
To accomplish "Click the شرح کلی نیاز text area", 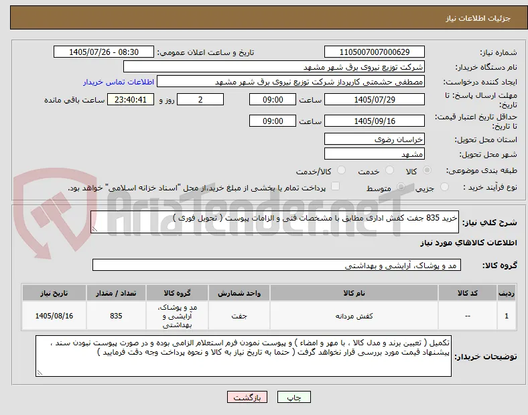I will click(x=275, y=222).
